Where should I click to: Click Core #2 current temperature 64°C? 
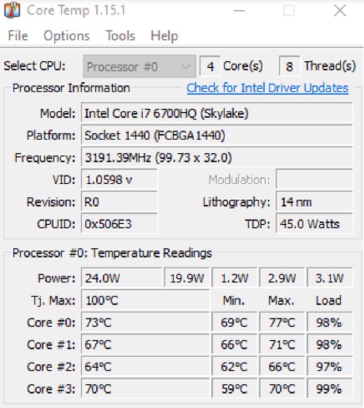(x=145, y=367)
